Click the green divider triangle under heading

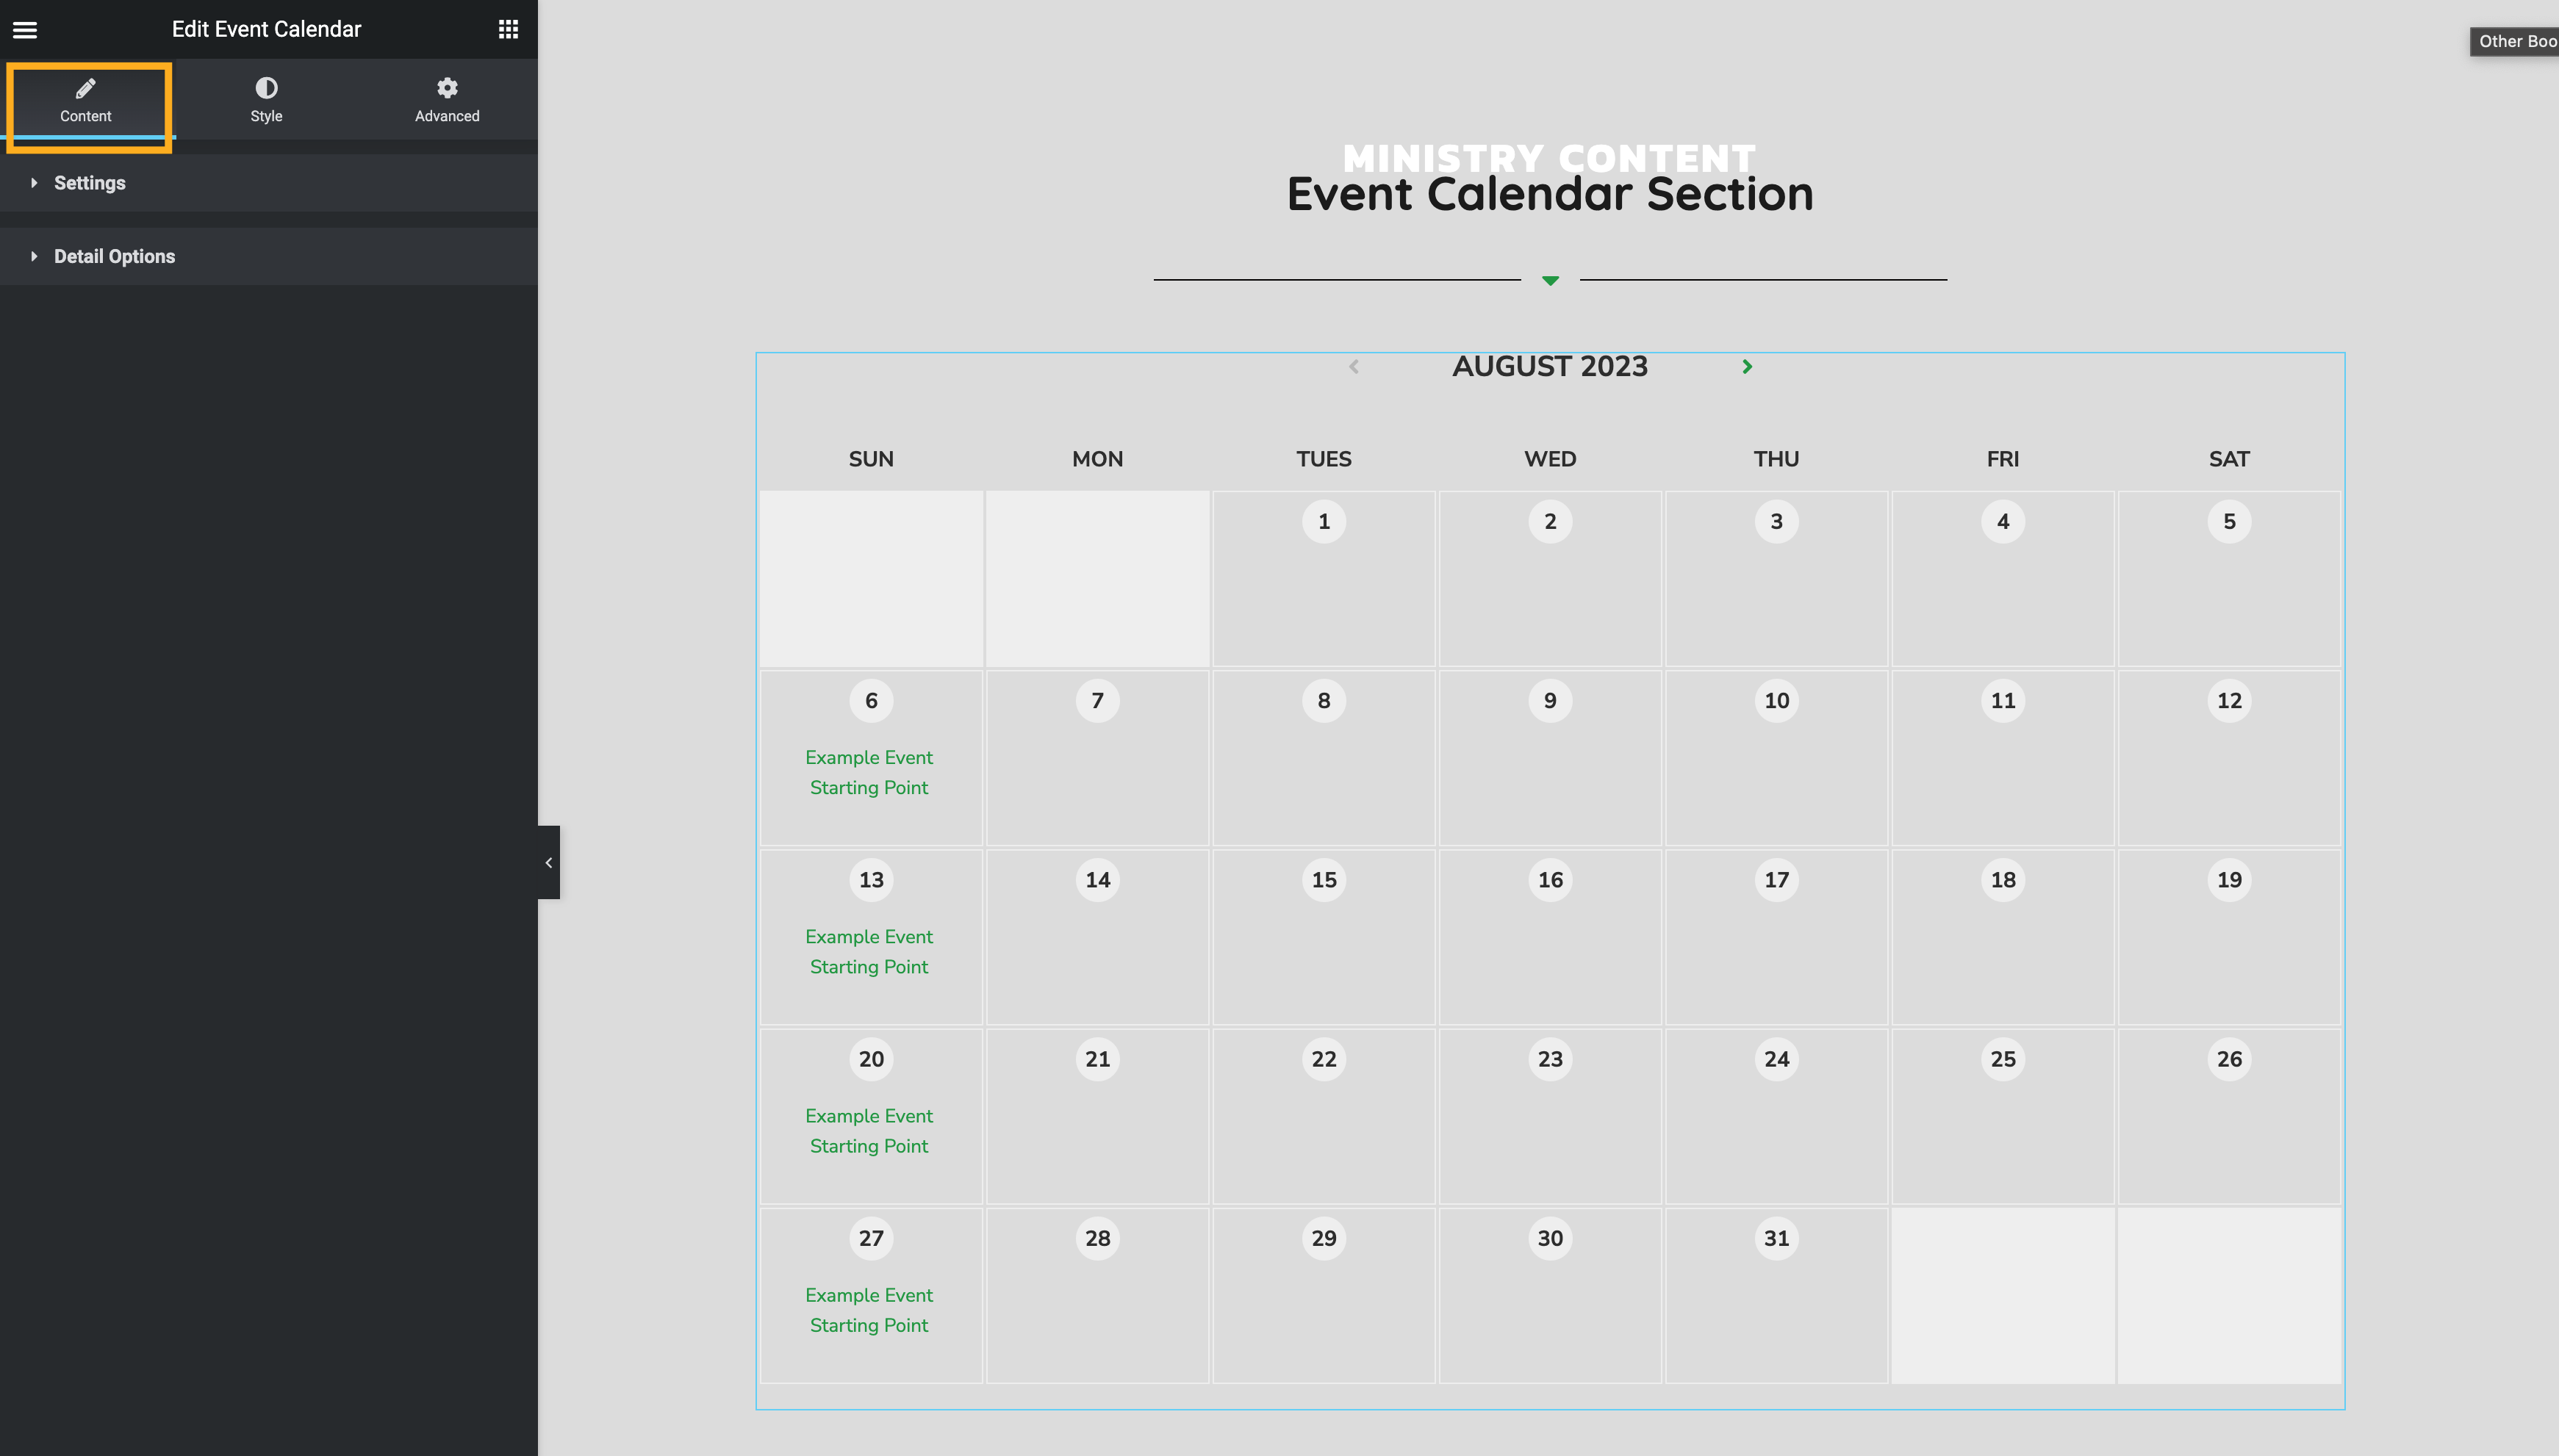[1550, 281]
